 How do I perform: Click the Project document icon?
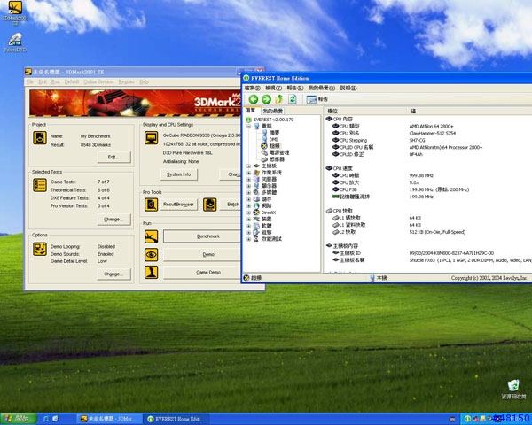pos(40,137)
